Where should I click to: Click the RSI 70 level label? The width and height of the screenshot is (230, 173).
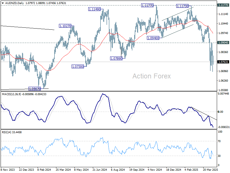(x=219, y=141)
